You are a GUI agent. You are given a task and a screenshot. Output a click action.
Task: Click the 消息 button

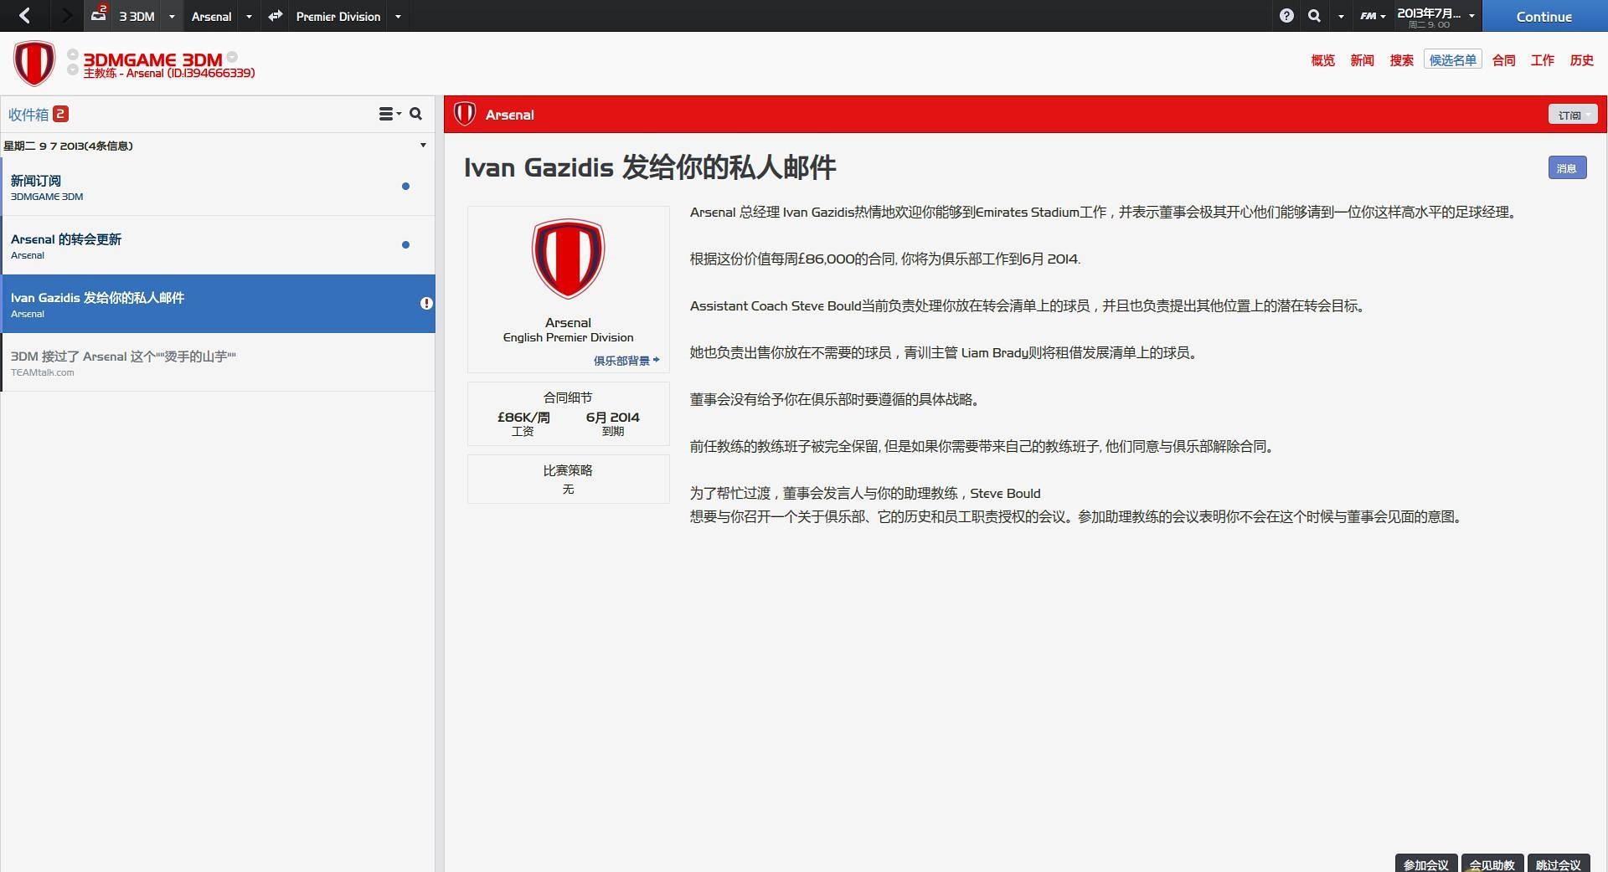point(1567,168)
